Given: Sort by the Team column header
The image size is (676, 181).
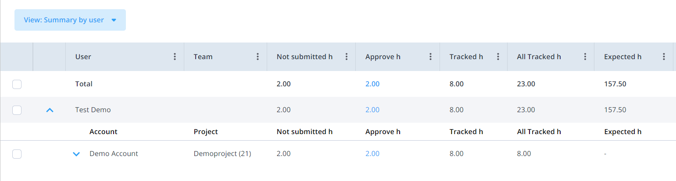Looking at the screenshot, I should (x=203, y=57).
